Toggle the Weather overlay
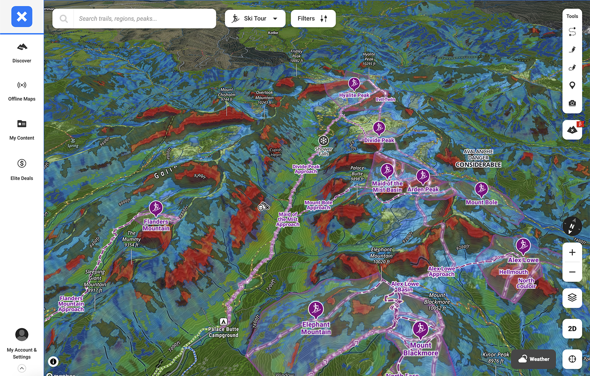Viewport: 590px width, 376px height. (x=533, y=359)
